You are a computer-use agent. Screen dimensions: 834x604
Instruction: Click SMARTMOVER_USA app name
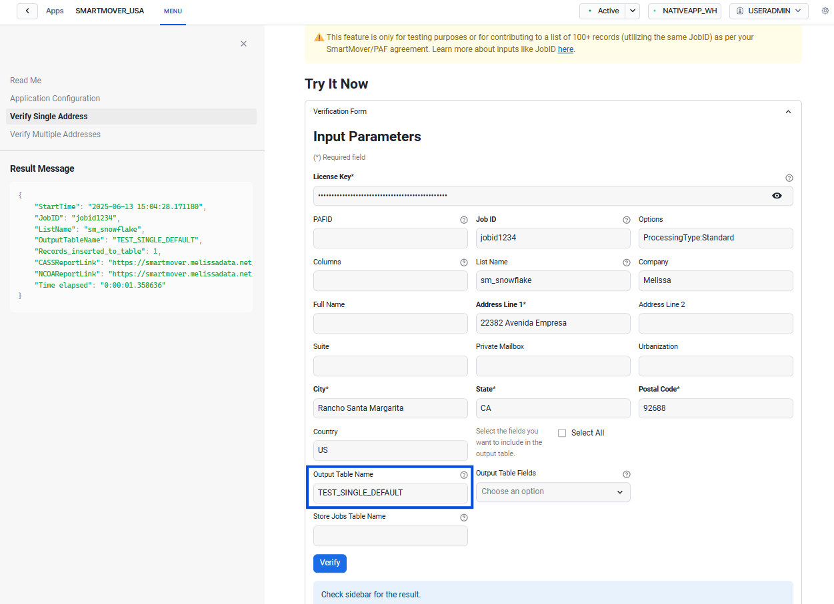(x=109, y=11)
